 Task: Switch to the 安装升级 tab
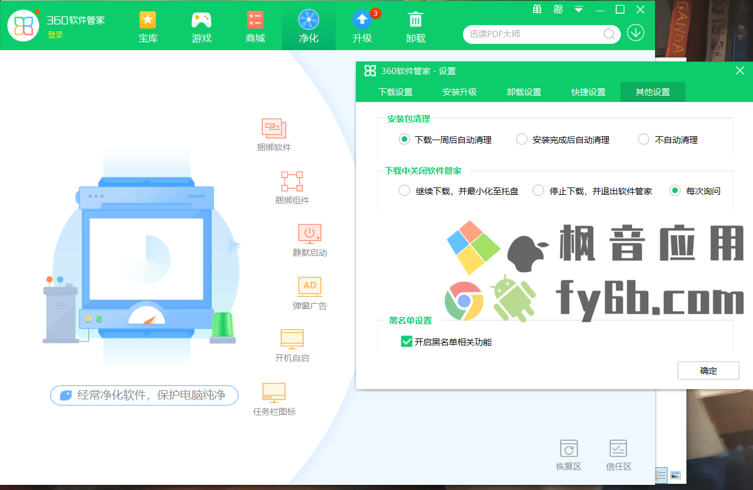(x=460, y=92)
